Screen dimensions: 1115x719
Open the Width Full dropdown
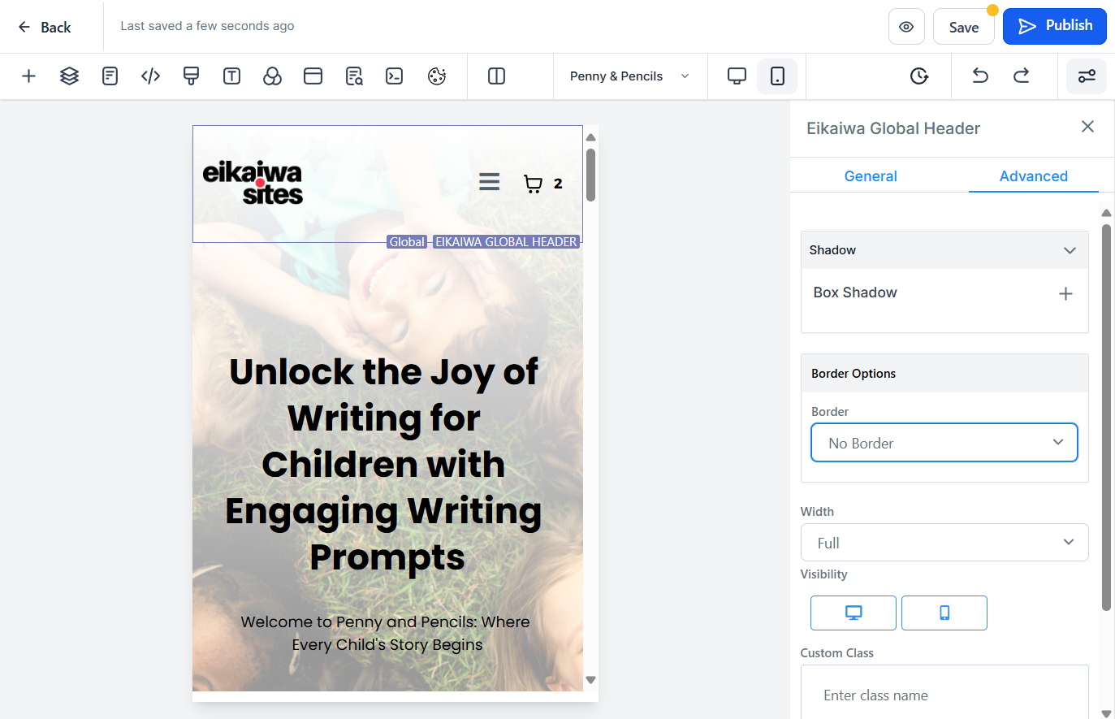point(944,543)
